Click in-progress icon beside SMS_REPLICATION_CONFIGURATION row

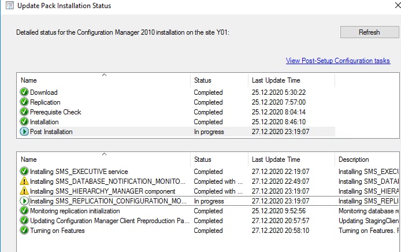click(x=24, y=201)
